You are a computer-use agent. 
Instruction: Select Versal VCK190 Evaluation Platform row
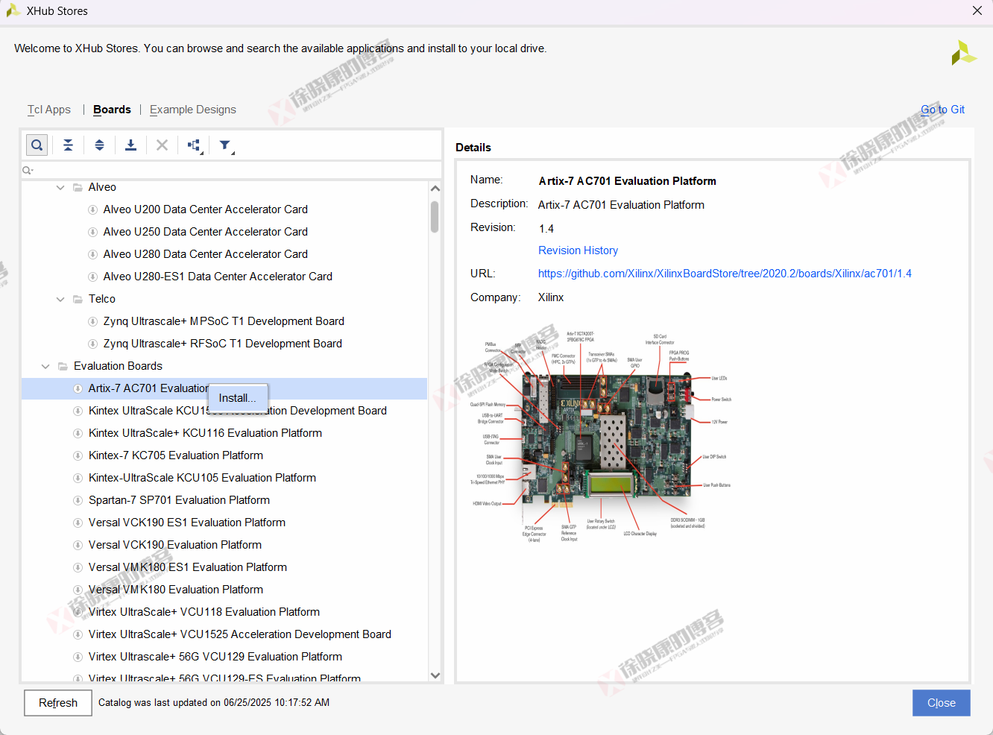(175, 545)
